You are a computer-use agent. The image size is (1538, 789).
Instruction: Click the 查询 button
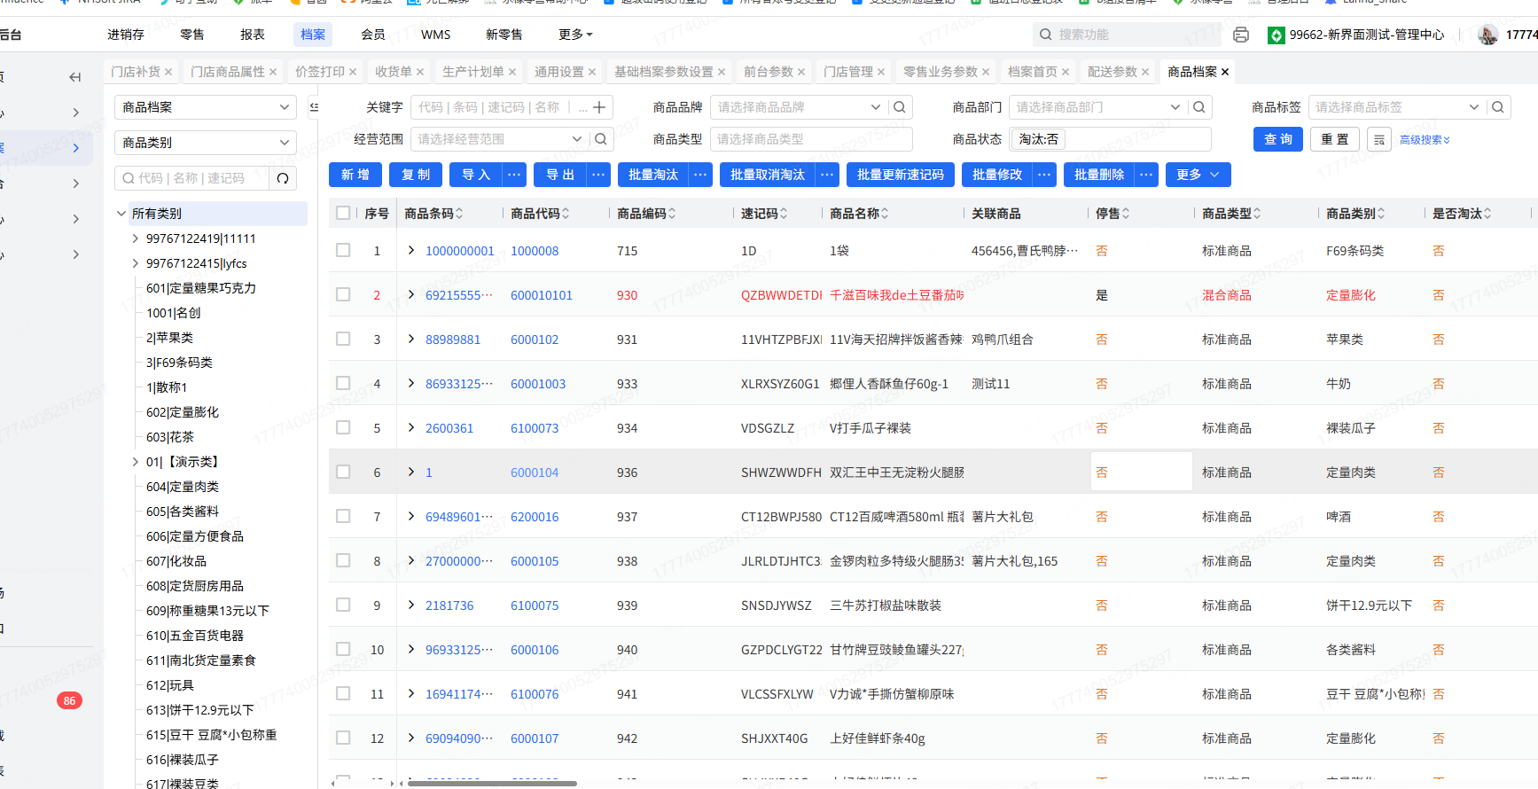tap(1277, 139)
